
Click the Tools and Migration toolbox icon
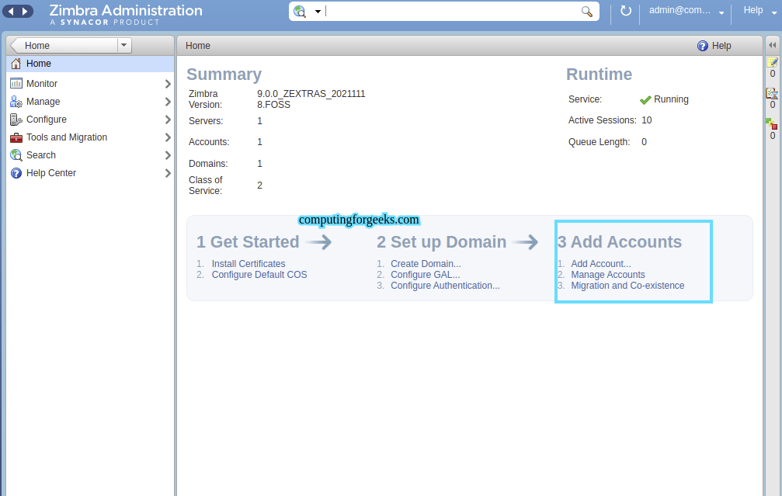pos(16,137)
